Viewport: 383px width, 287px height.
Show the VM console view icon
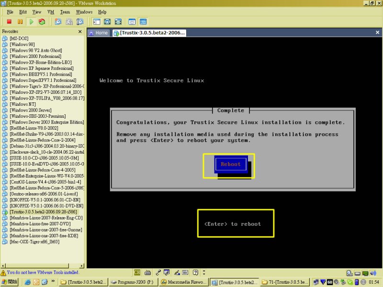143,22
